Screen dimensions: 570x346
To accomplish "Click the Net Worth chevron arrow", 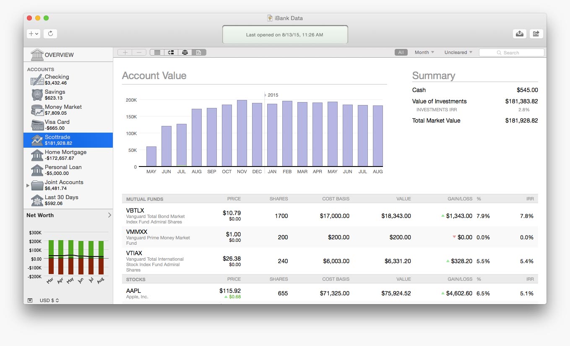I will (109, 215).
